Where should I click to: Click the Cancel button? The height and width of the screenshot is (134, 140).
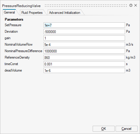126,129
